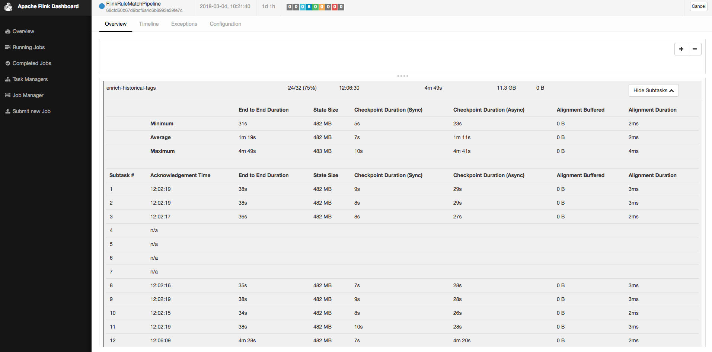Zoom out with the minus button

pyautogui.click(x=695, y=49)
